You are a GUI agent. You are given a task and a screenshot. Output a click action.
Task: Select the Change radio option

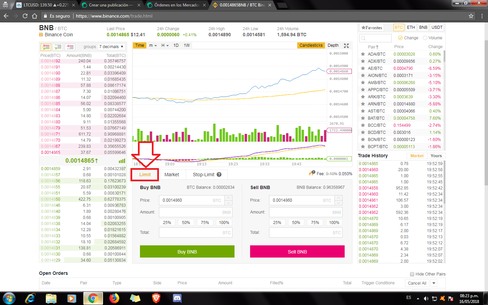400,38
